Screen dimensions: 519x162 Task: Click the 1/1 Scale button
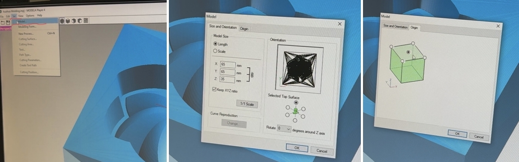246,104
